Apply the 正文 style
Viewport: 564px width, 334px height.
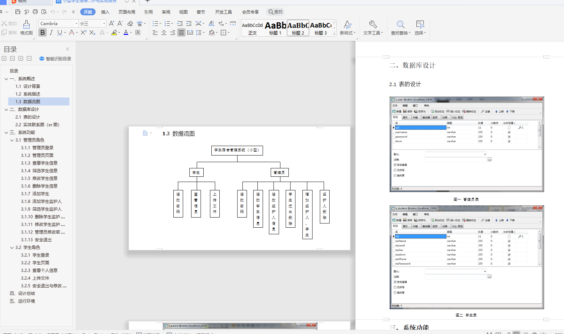pyautogui.click(x=253, y=28)
